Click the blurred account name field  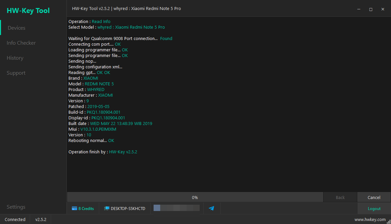[177, 208]
